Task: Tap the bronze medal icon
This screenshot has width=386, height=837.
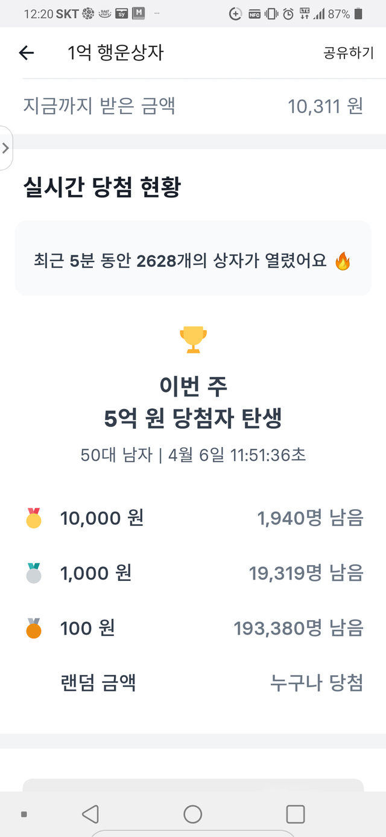Action: click(34, 629)
